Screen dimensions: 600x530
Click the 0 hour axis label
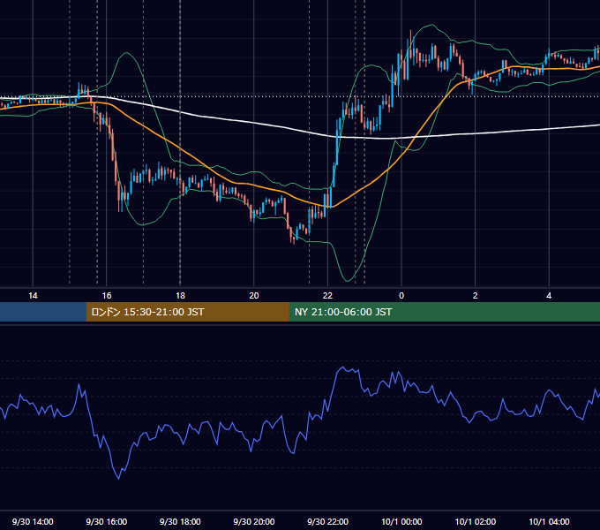pyautogui.click(x=401, y=296)
